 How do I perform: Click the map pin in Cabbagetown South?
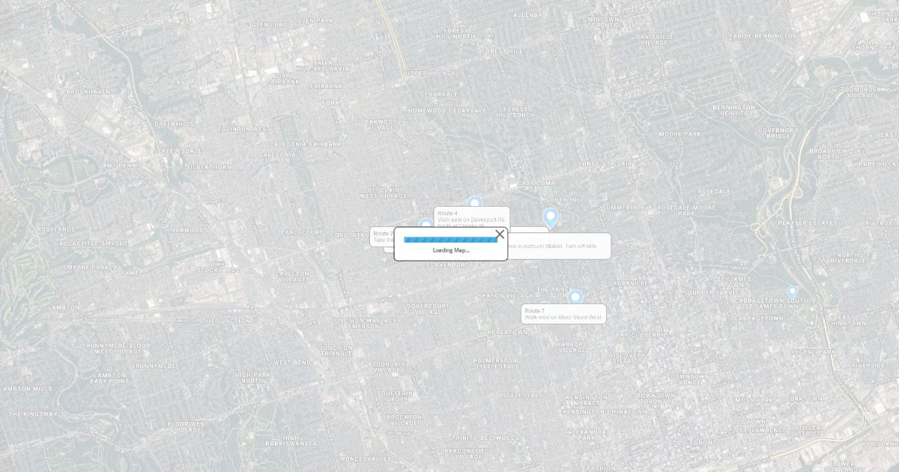click(x=792, y=291)
